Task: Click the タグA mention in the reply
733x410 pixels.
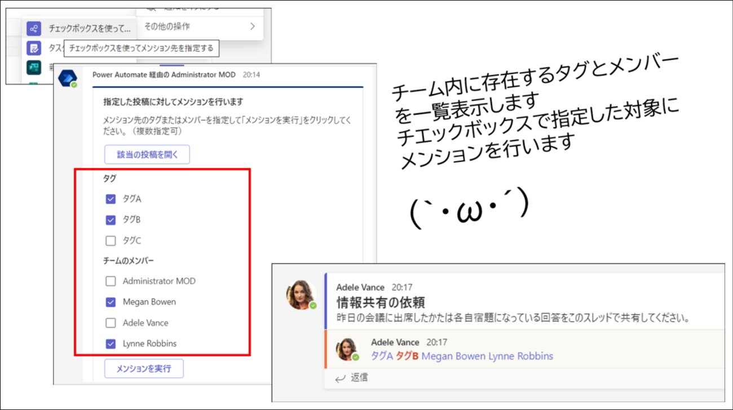Action: coord(382,356)
